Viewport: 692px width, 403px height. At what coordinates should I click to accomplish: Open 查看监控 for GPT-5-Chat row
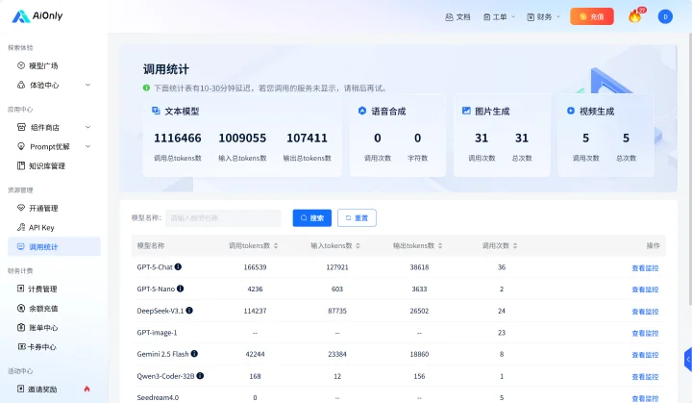tap(645, 267)
